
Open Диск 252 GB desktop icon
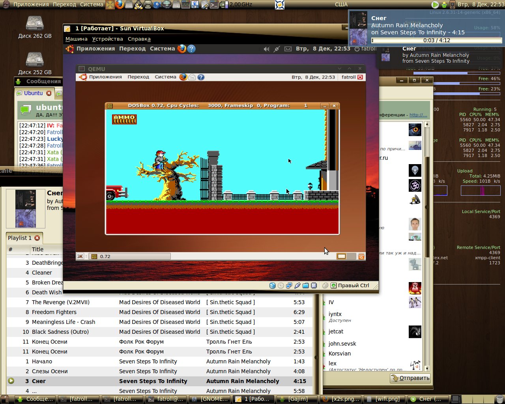pos(35,63)
